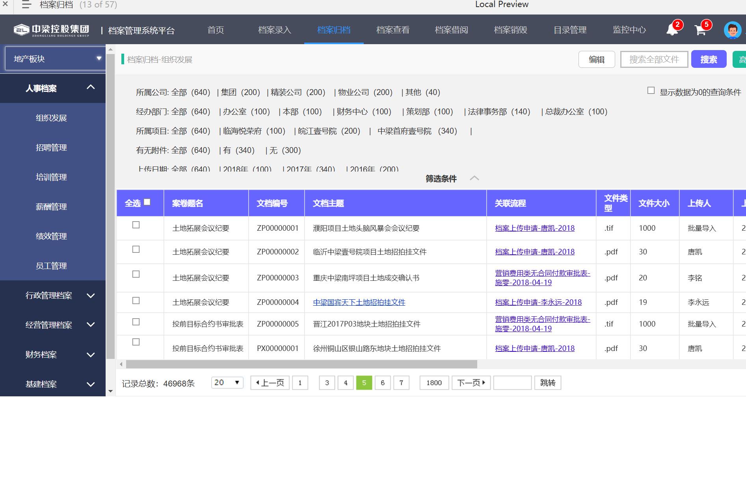Select 招聘管理 in sidebar
Screen dimensions: 746x491
[51, 147]
